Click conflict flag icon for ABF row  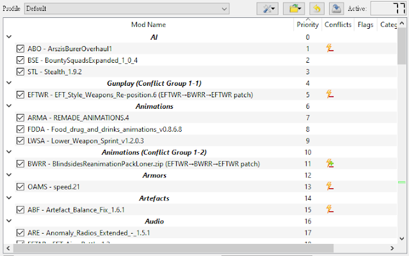[330, 209]
